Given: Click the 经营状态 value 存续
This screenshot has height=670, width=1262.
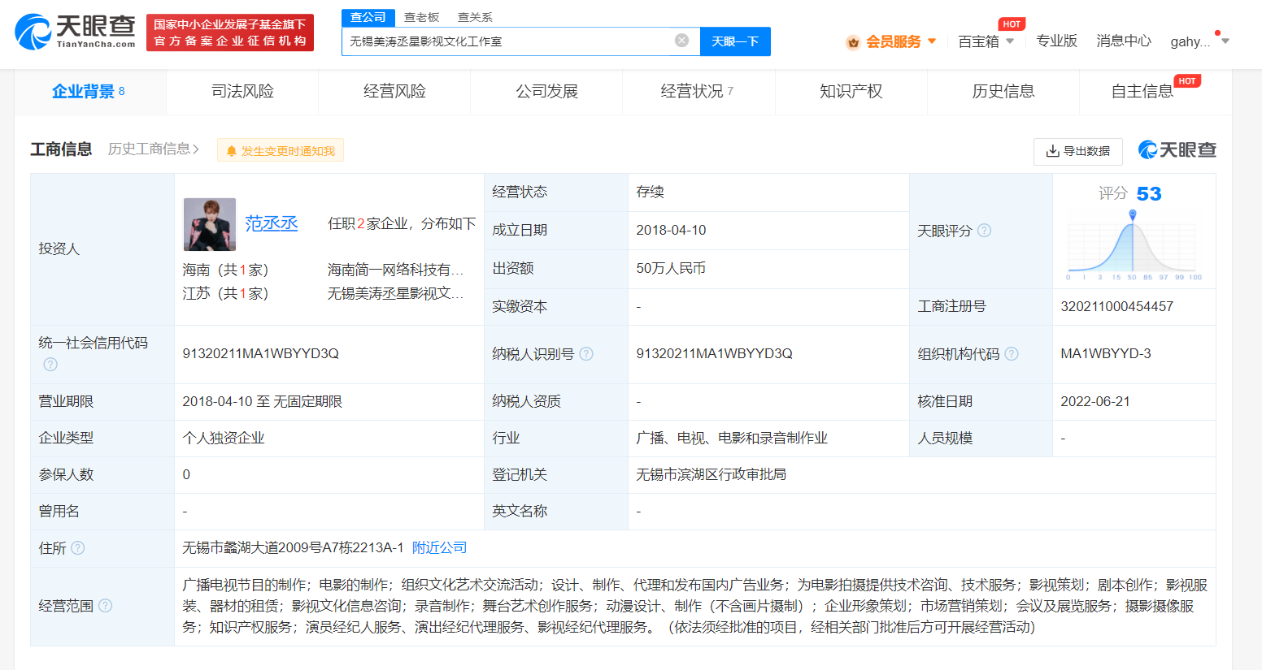Looking at the screenshot, I should (650, 192).
